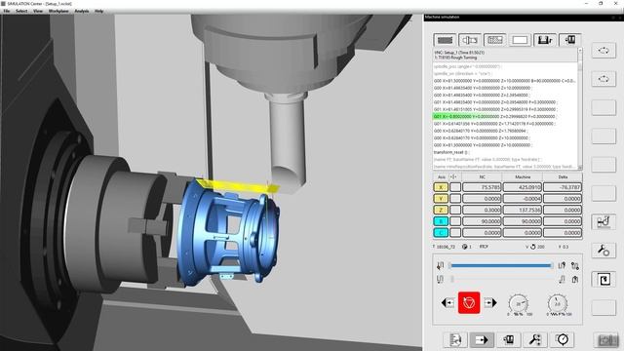
Task: Click the wrench settings icon in bottom toolbar
Action: [x=535, y=339]
